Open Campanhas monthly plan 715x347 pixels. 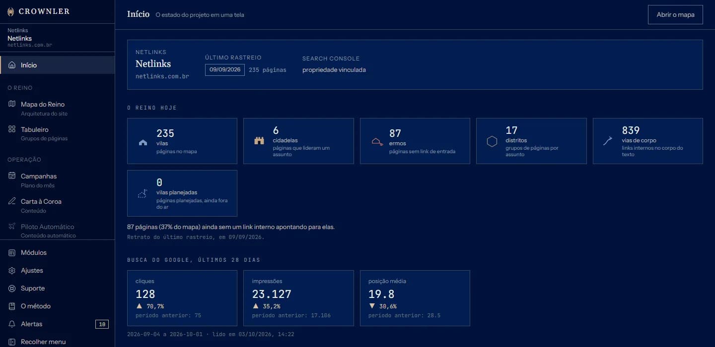click(x=57, y=180)
